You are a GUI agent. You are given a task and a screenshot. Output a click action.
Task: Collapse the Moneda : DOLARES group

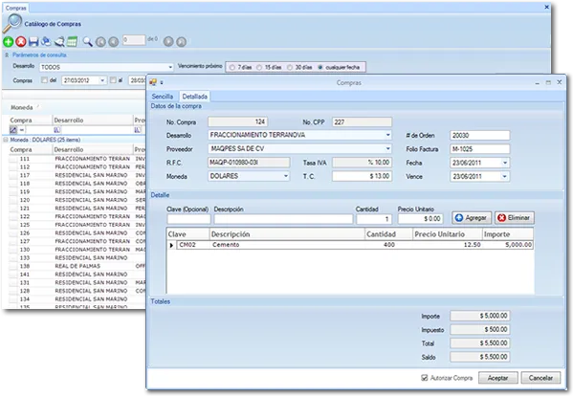pyautogui.click(x=6, y=140)
